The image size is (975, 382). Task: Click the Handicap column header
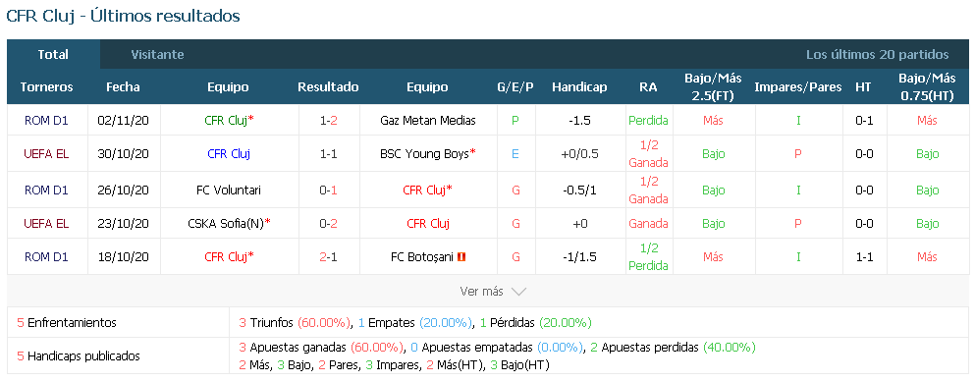(579, 87)
